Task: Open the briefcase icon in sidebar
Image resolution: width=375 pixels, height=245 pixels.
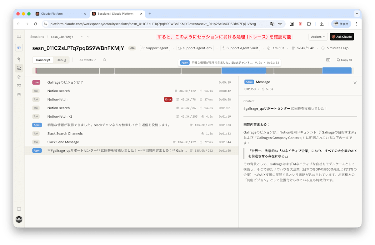Action: [19, 94]
